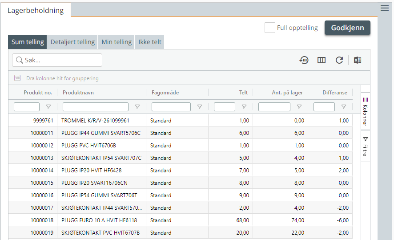Viewport: 394px width, 240px height.
Task: Click the Produktnavn filter input
Action: [x=96, y=107]
